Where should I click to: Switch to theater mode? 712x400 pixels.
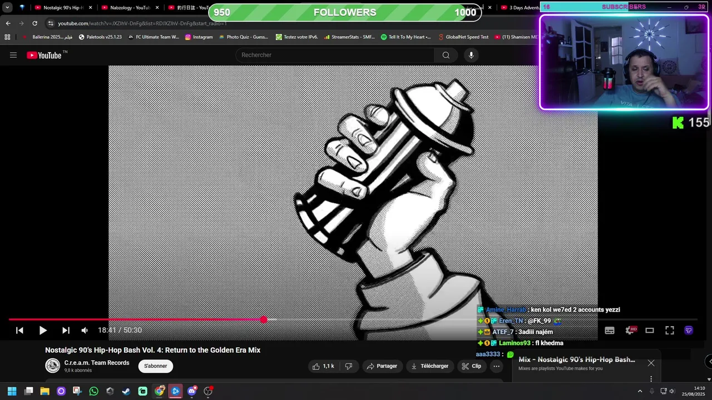650,330
